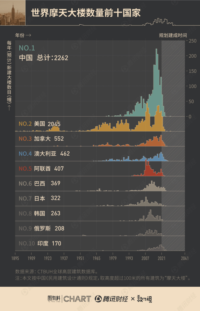Screen dimensions: 200x311
Task: Click the city skyline photo thumbnail
Action: click(x=12, y=13)
